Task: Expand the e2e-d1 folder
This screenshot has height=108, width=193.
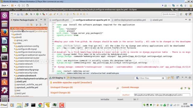Action: point(12,34)
